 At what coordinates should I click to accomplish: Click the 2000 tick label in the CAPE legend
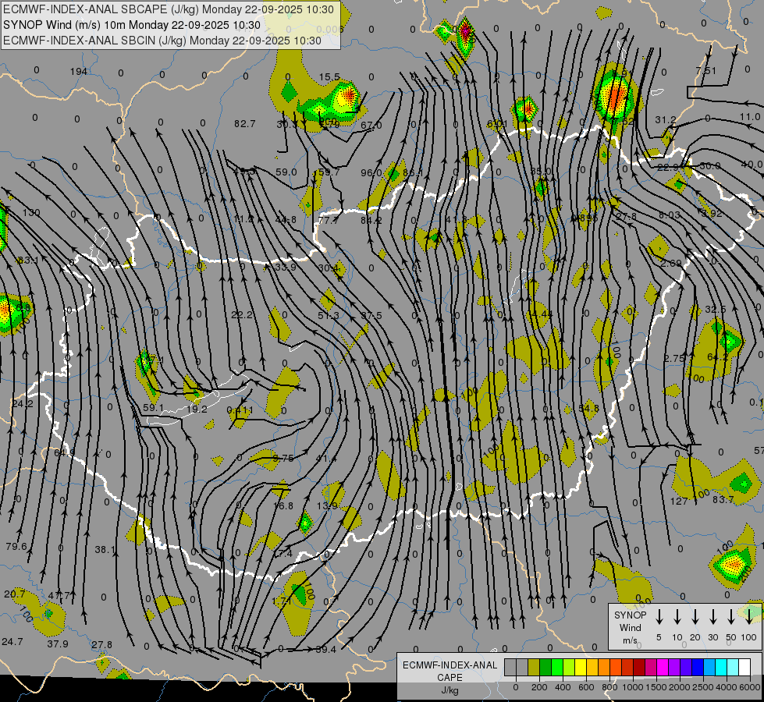(x=680, y=687)
